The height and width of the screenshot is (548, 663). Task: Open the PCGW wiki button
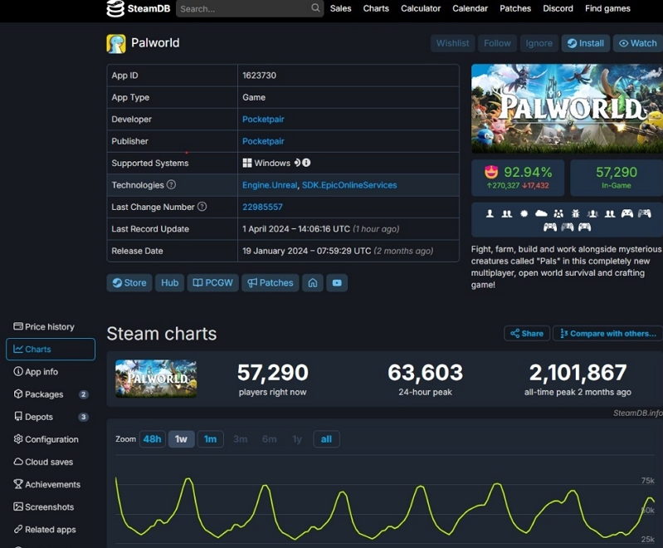click(x=212, y=282)
